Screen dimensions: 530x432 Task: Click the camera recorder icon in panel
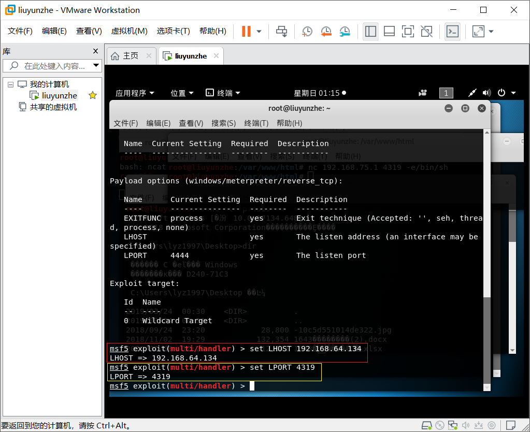pos(423,93)
